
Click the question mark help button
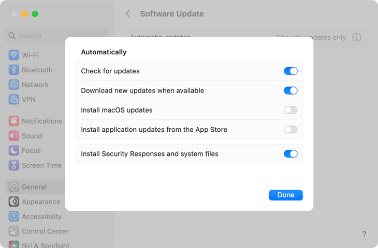click(x=364, y=235)
